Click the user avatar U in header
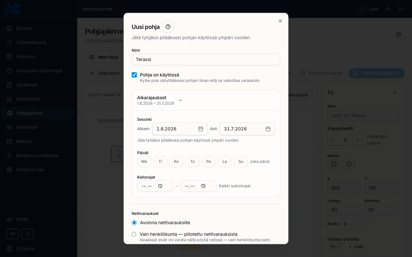This screenshot has width=412, height=257. point(362,9)
